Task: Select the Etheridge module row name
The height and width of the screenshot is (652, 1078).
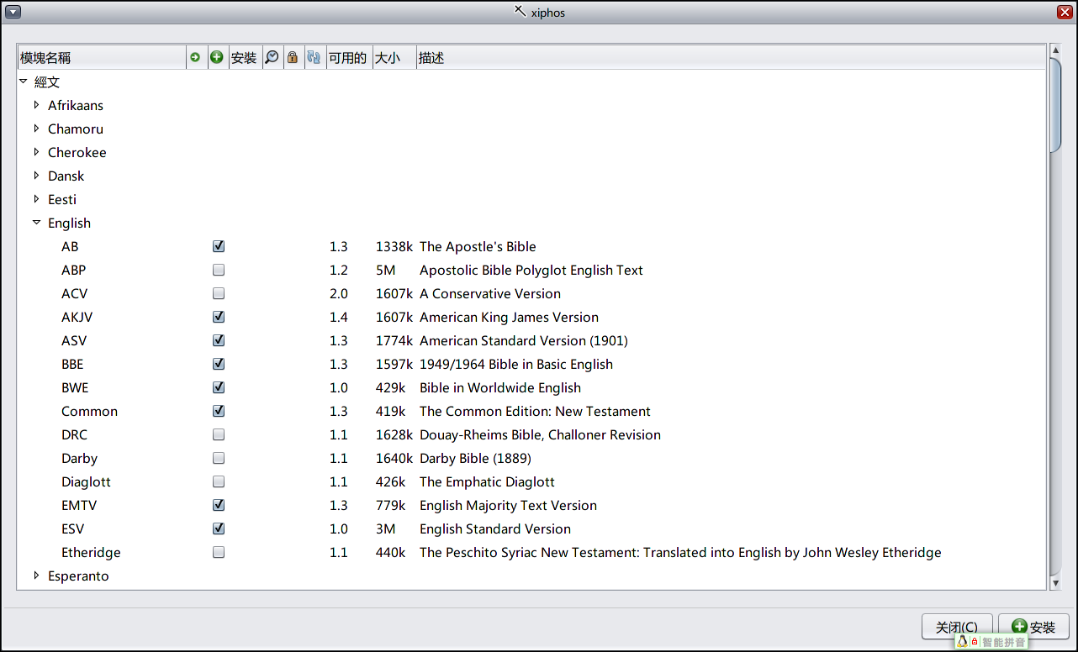Action: pyautogui.click(x=91, y=552)
